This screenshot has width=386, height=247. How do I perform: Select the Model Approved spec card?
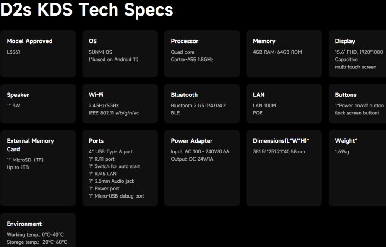coord(38,53)
